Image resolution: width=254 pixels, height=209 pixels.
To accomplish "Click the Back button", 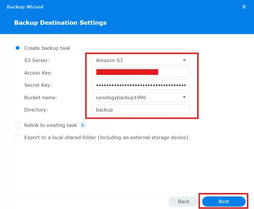I will [183, 201].
